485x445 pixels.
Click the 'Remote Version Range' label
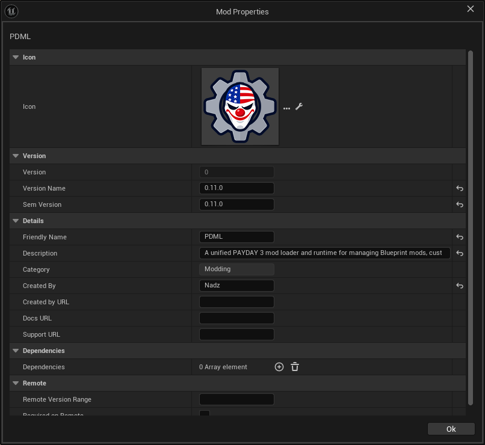(57, 399)
